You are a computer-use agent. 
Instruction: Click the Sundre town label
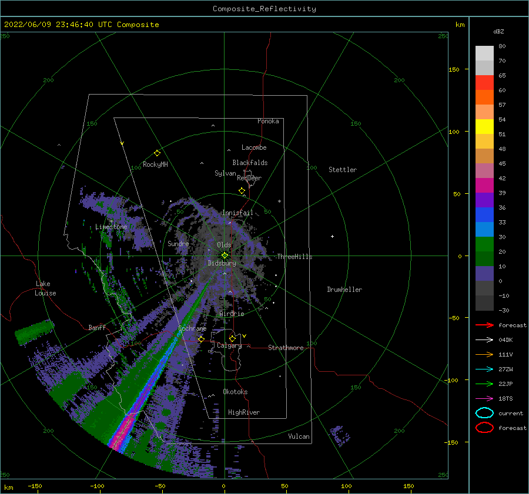click(x=179, y=243)
